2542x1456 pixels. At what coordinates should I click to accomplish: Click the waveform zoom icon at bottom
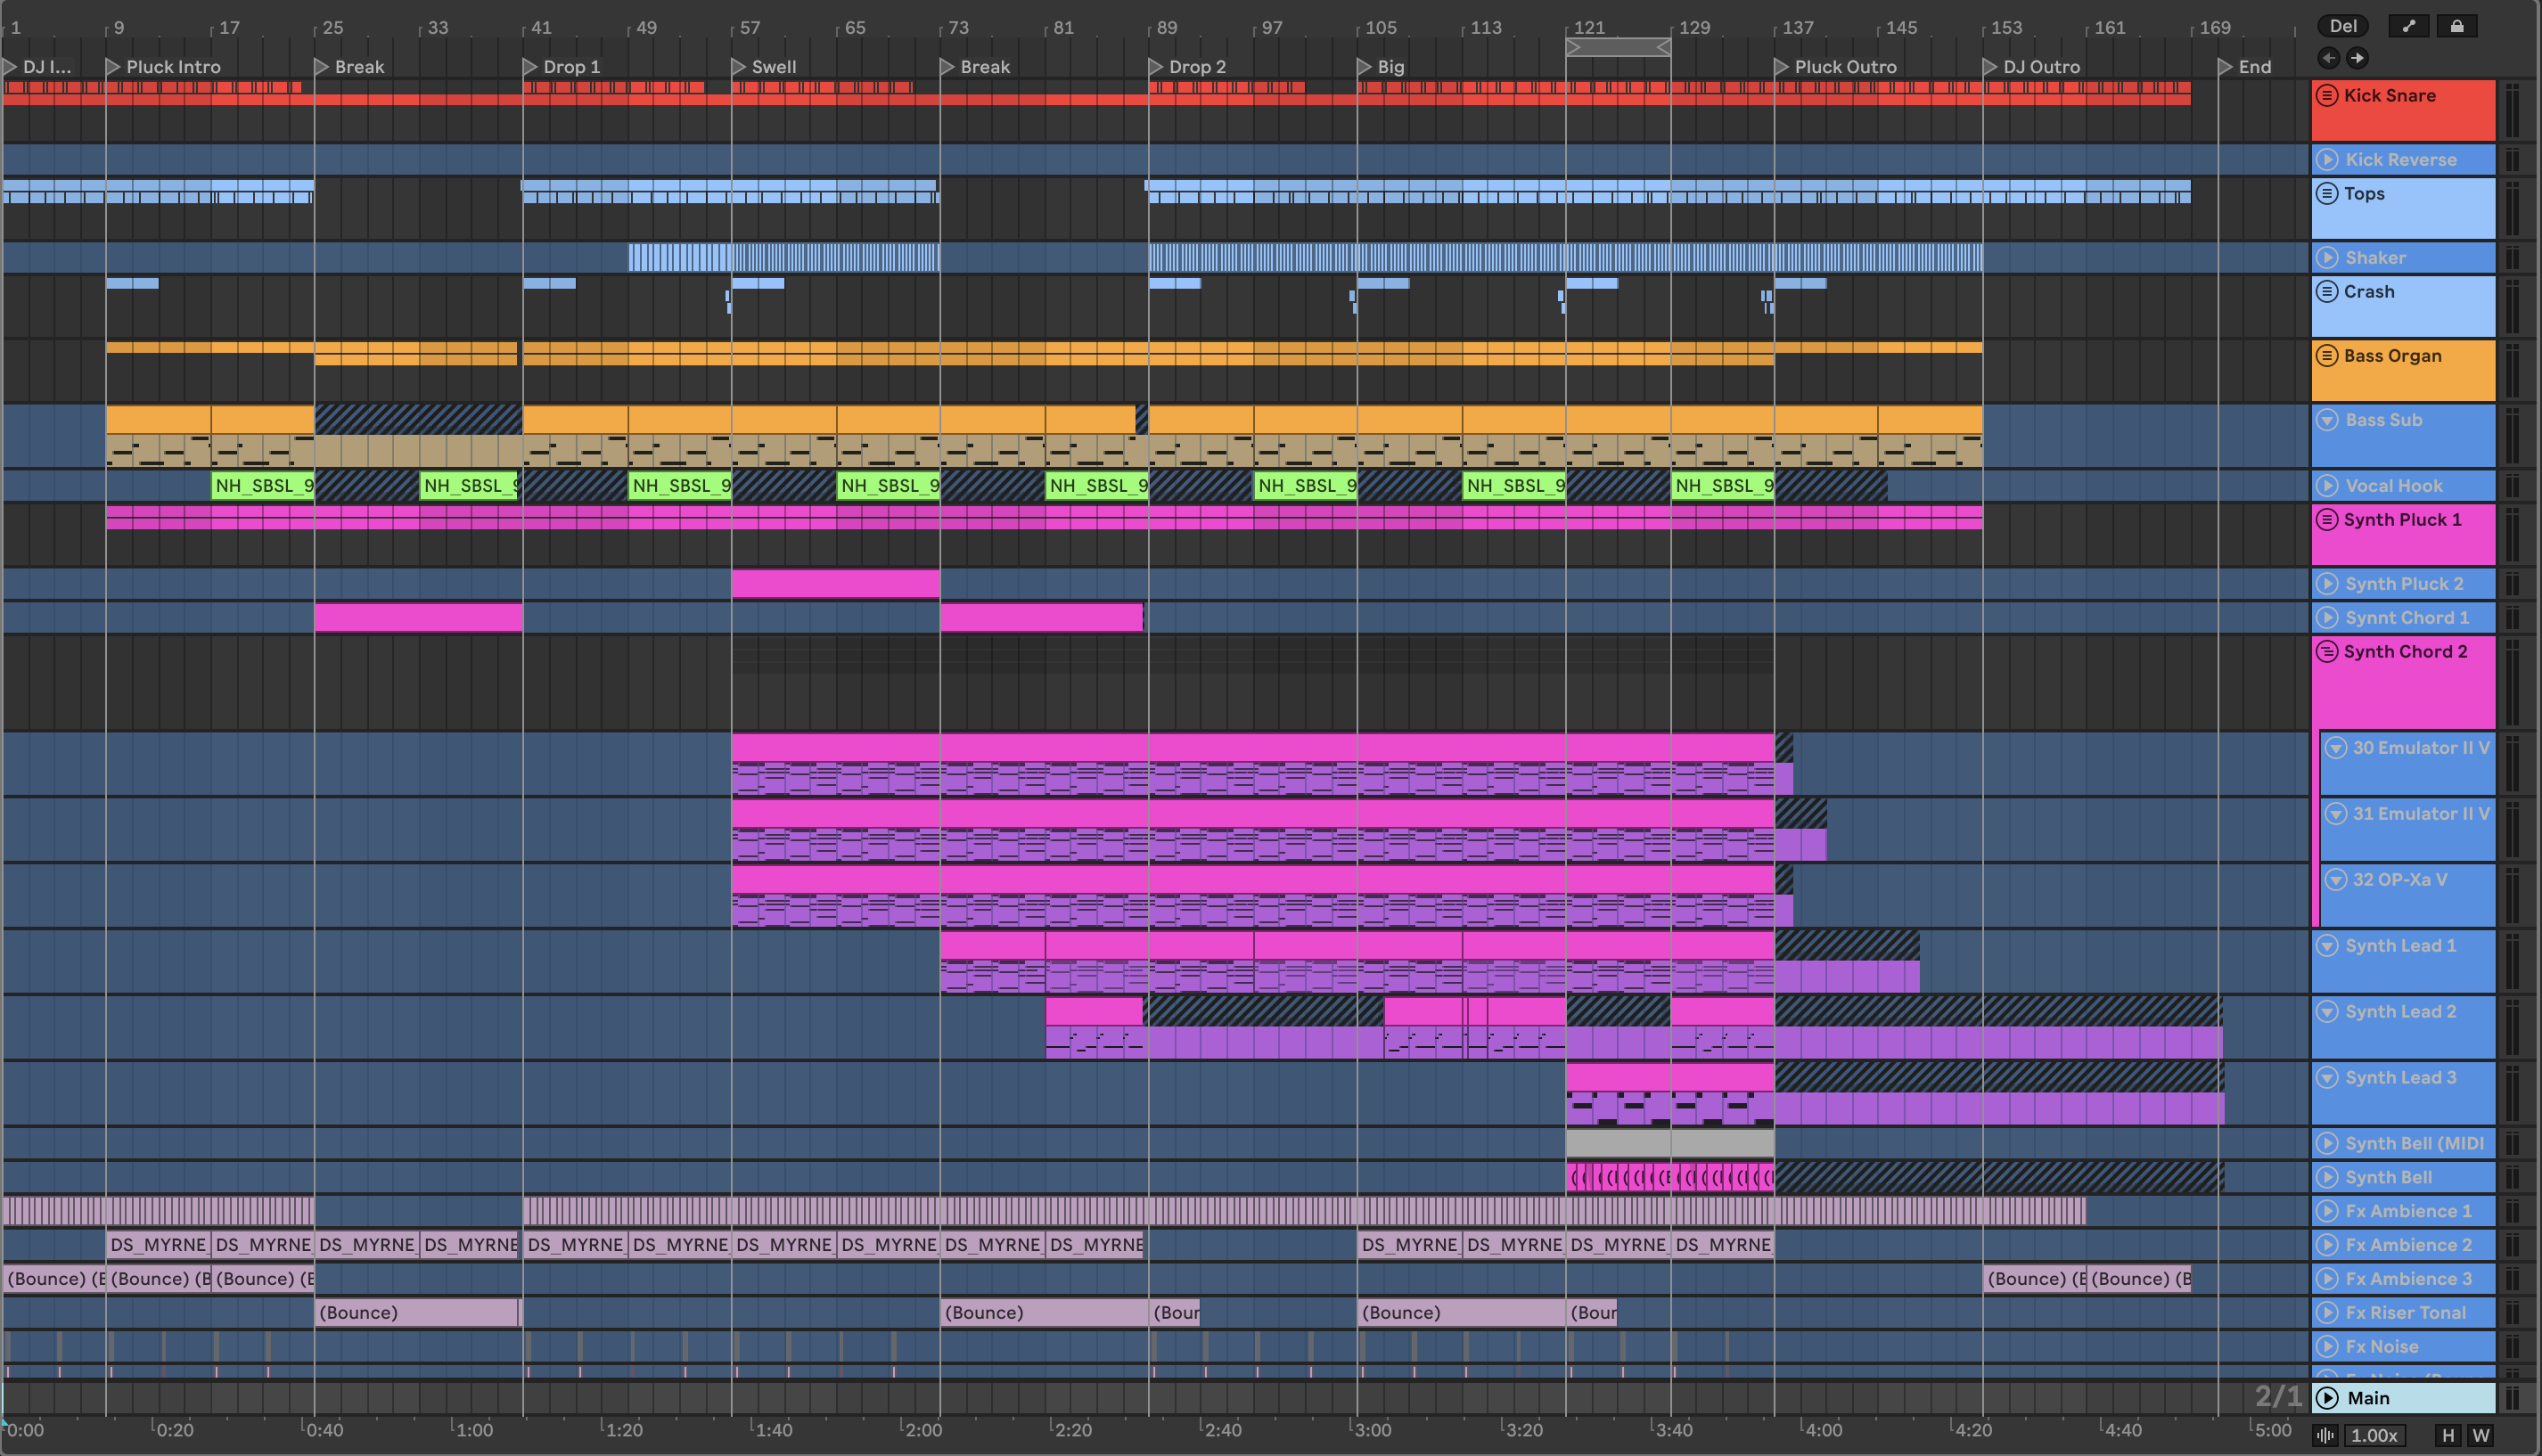2326,1435
